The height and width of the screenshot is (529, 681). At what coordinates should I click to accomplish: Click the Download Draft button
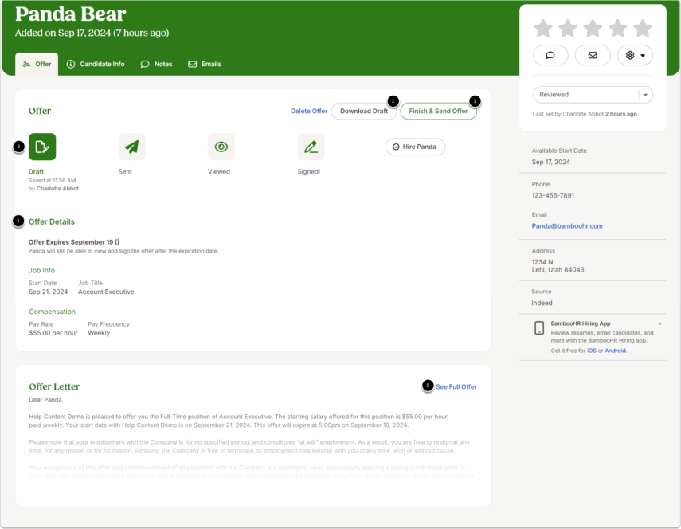tap(364, 112)
